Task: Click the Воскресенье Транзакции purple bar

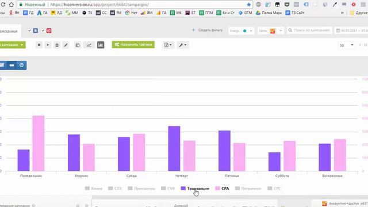Action: [324, 157]
